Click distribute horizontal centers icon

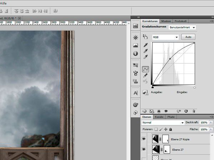pos(40,11)
